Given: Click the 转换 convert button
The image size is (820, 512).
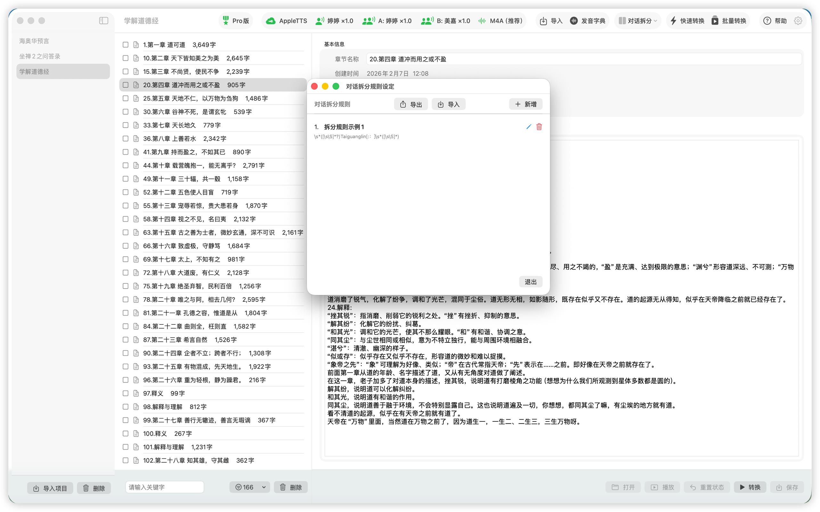Looking at the screenshot, I should [x=750, y=487].
